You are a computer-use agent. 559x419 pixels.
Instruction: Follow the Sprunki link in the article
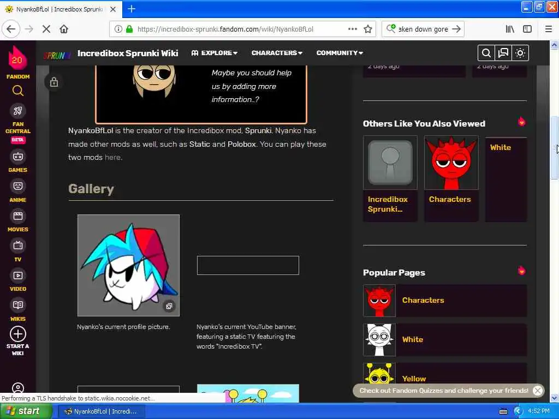[258, 131]
